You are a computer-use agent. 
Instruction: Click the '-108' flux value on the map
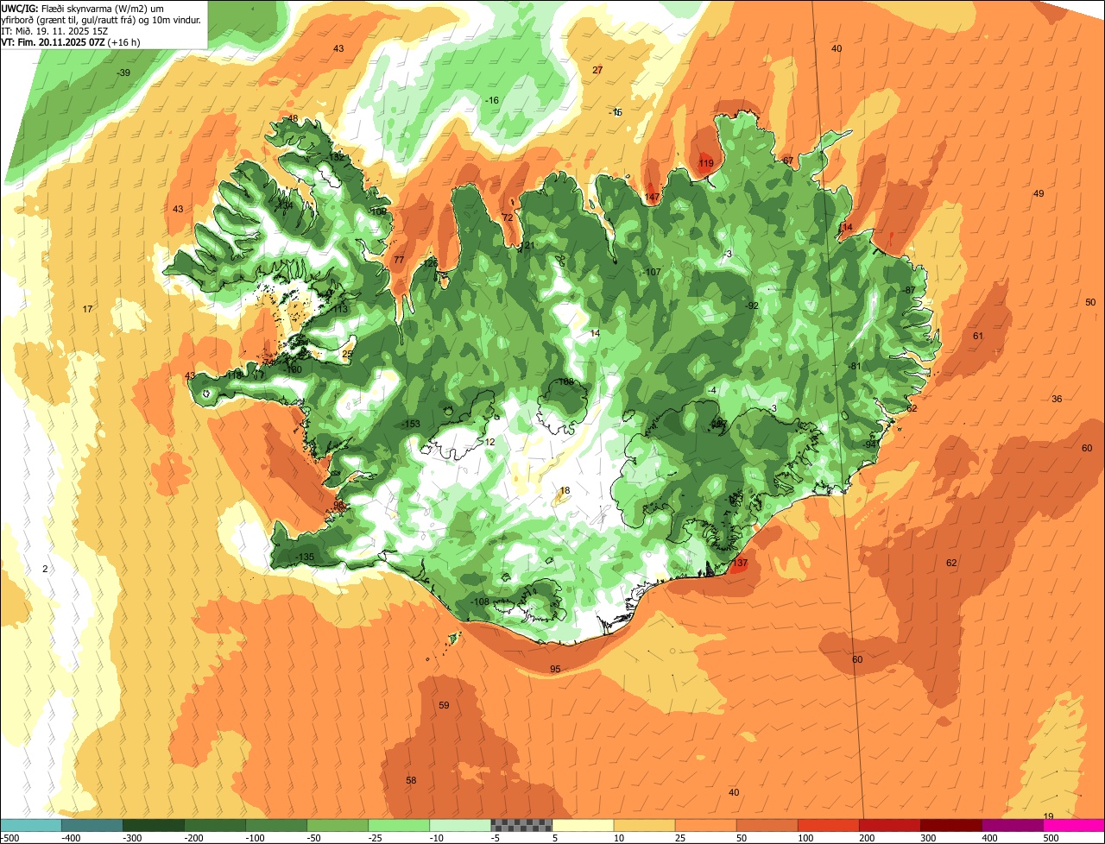click(480, 602)
